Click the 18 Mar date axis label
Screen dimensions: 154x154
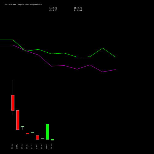(42, 146)
